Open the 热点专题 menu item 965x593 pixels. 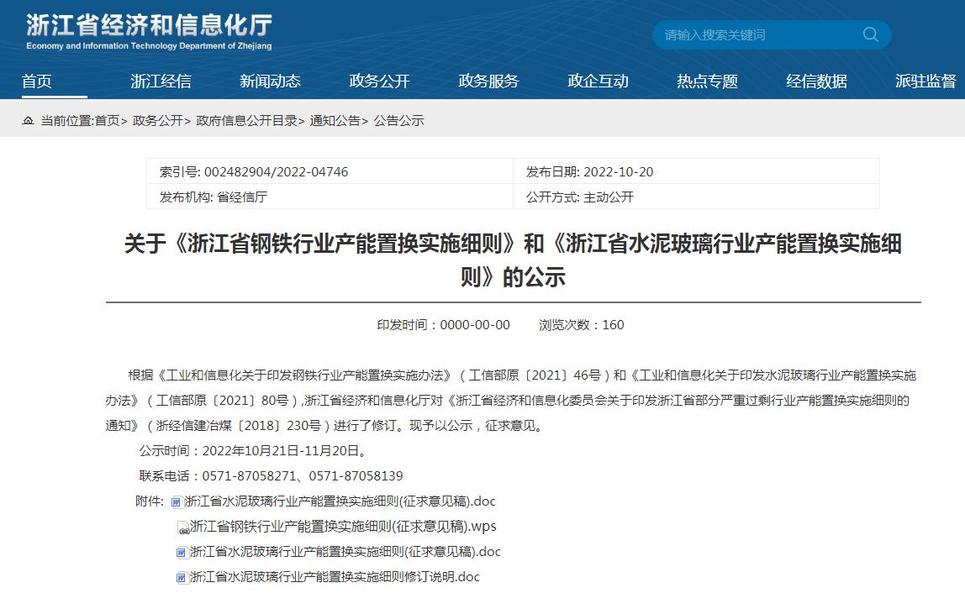click(x=707, y=81)
